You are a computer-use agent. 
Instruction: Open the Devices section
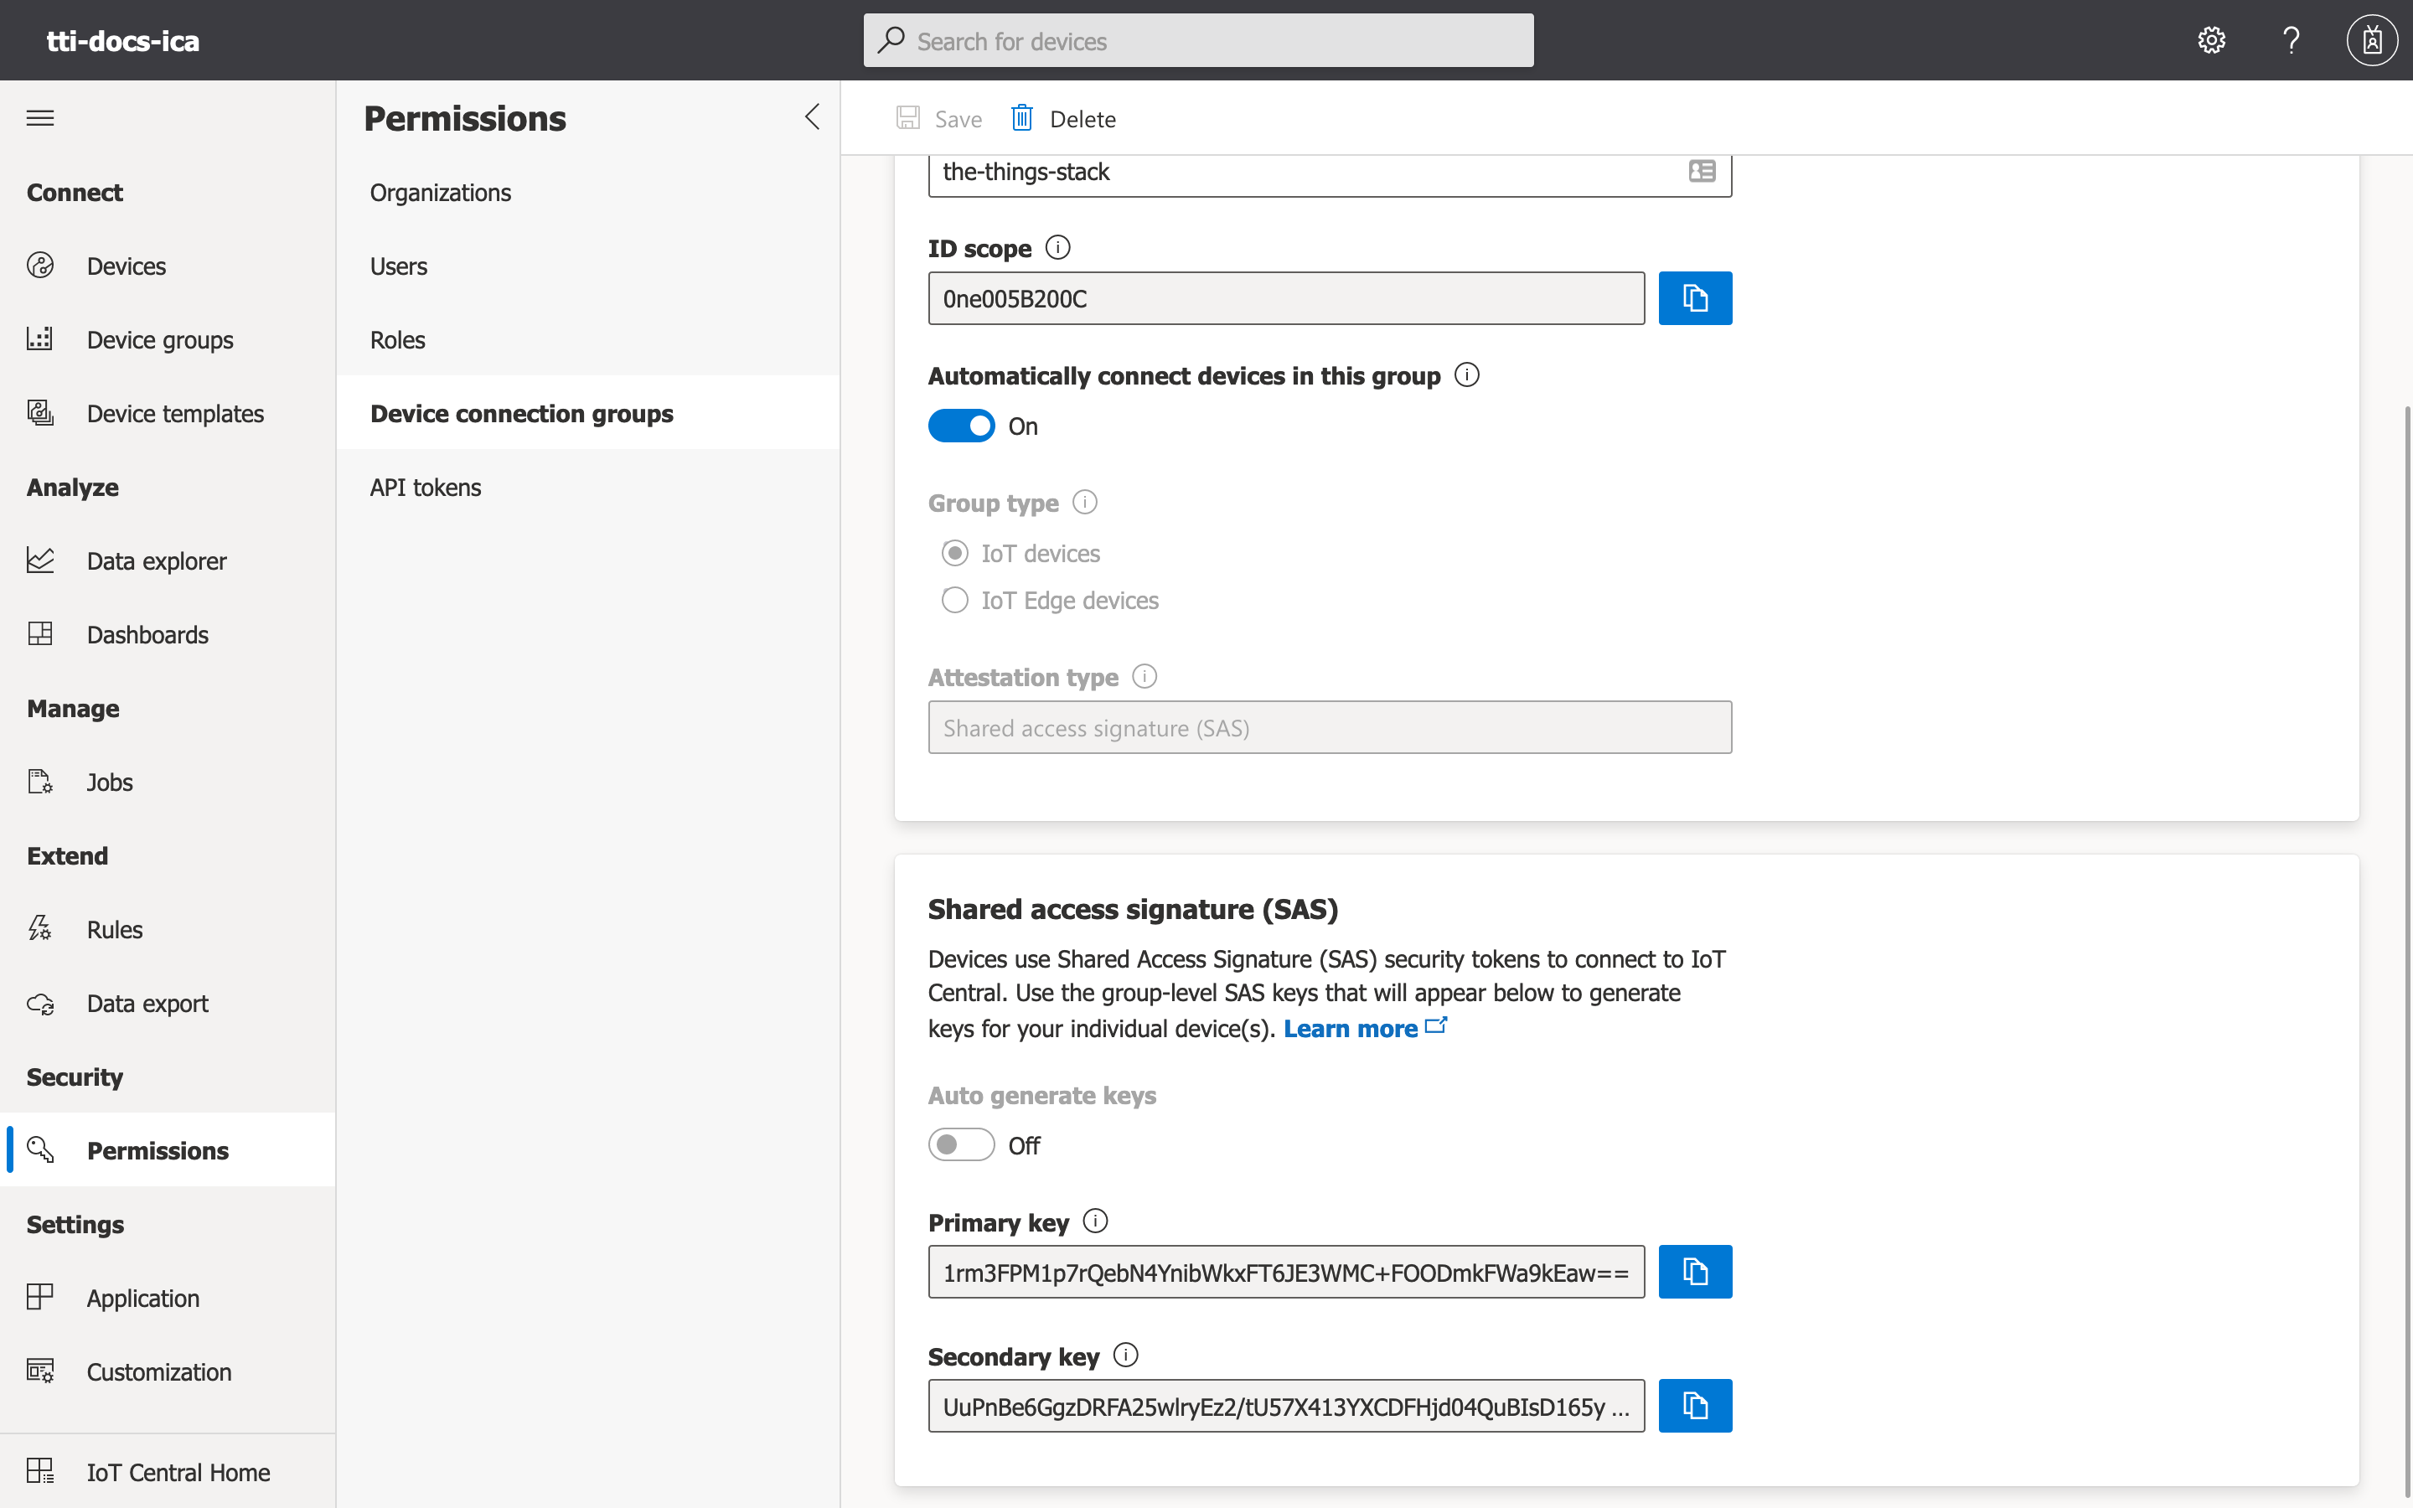click(126, 266)
